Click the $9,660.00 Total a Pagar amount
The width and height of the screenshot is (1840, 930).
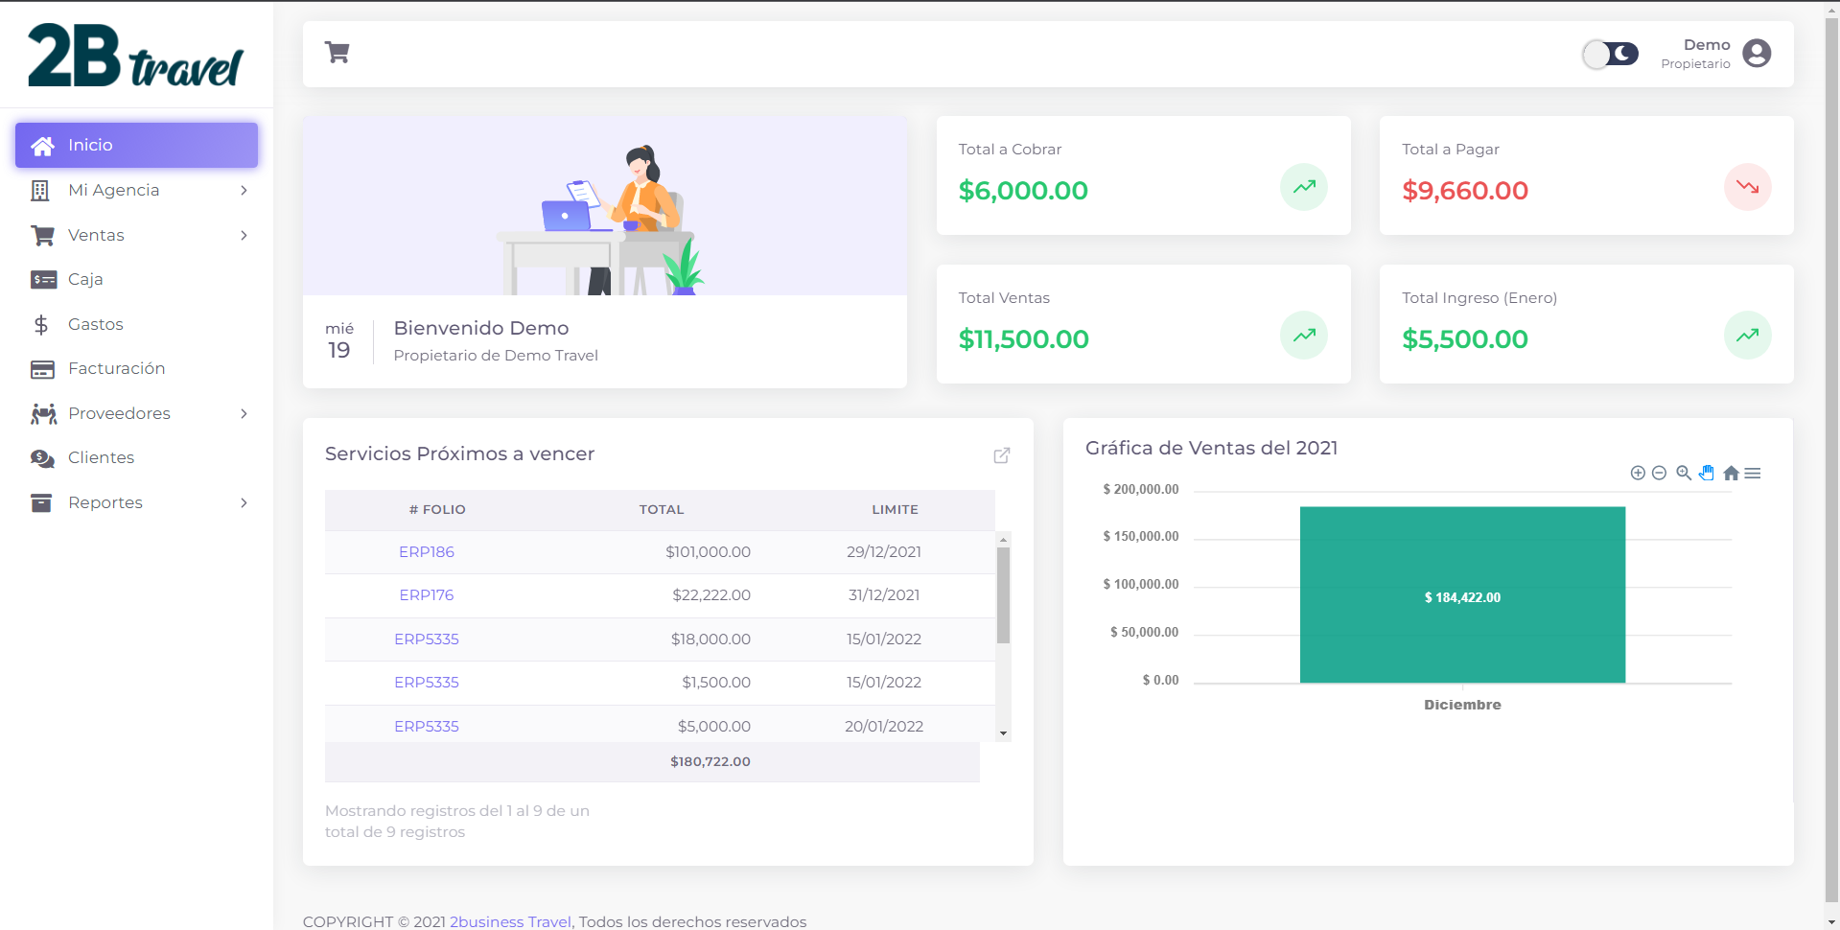point(1465,191)
